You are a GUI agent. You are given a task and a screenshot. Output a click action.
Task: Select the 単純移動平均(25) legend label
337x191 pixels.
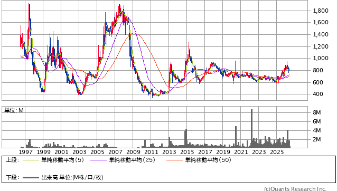[132, 160]
